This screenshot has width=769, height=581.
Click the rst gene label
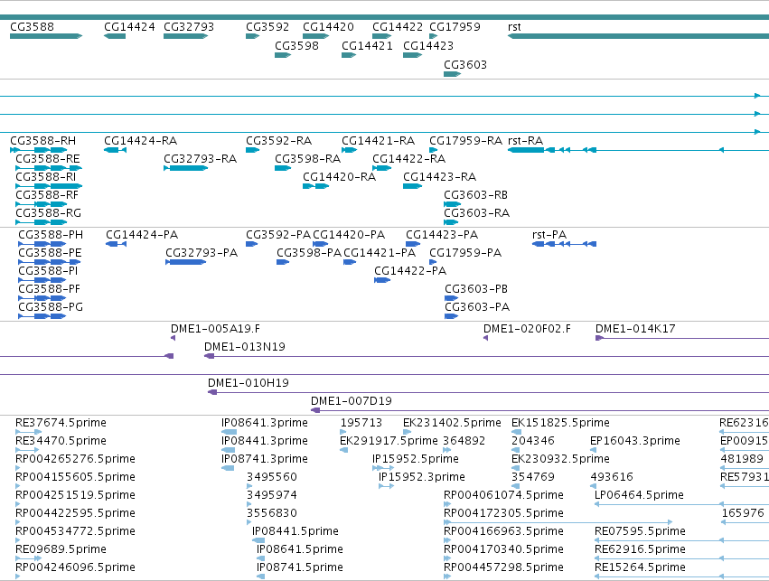pyautogui.click(x=514, y=27)
